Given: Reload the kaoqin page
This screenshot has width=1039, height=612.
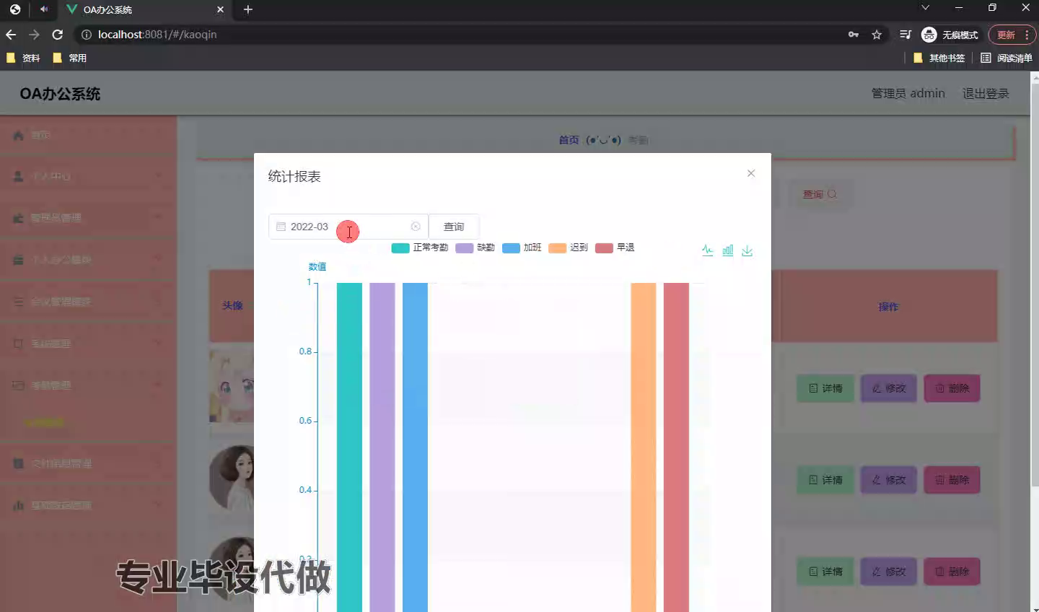Looking at the screenshot, I should tap(58, 35).
